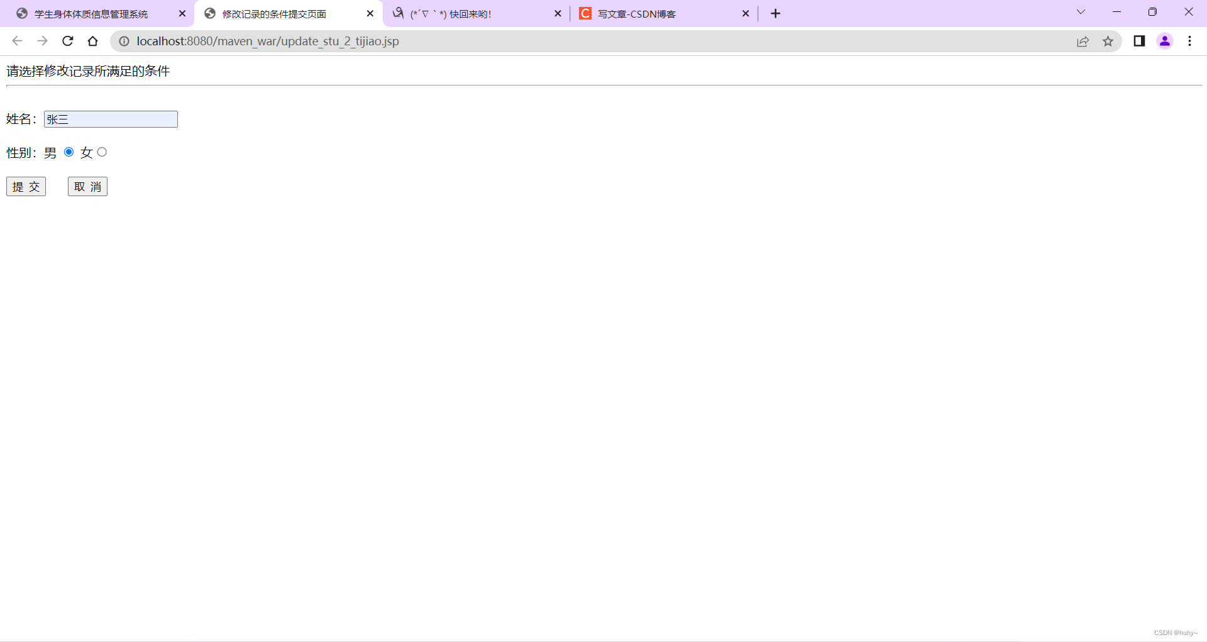Restore down the browser window
This screenshot has width=1207, height=642.
click(x=1152, y=12)
